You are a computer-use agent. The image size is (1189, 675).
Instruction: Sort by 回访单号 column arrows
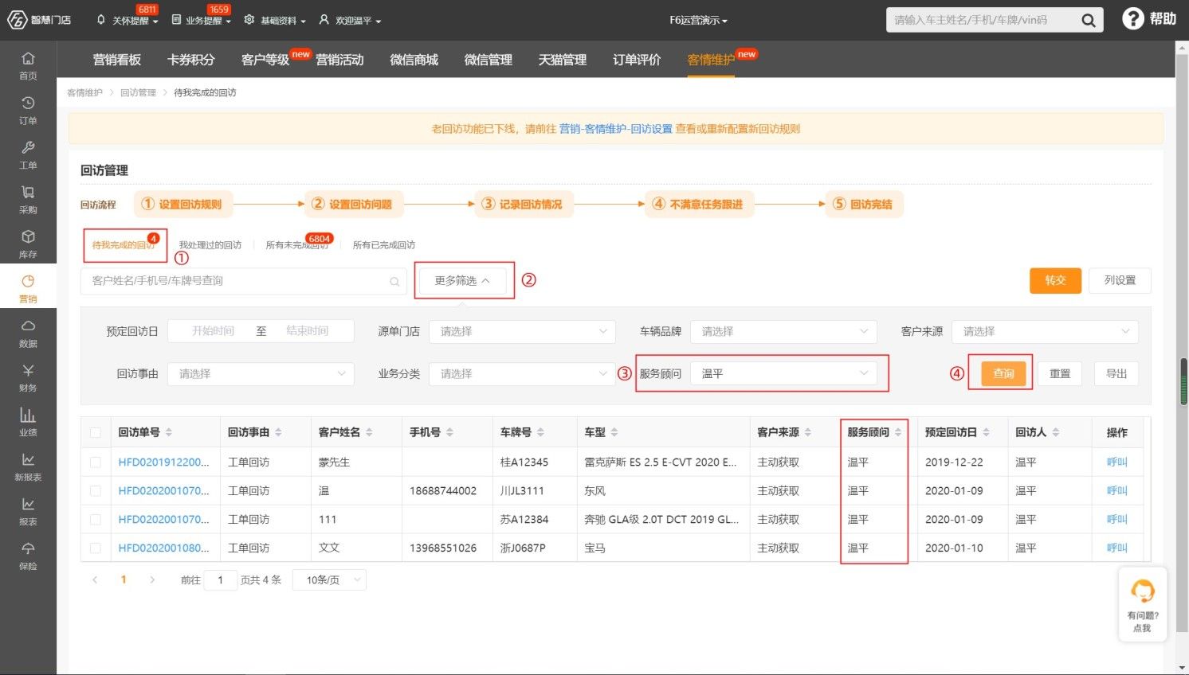point(169,432)
